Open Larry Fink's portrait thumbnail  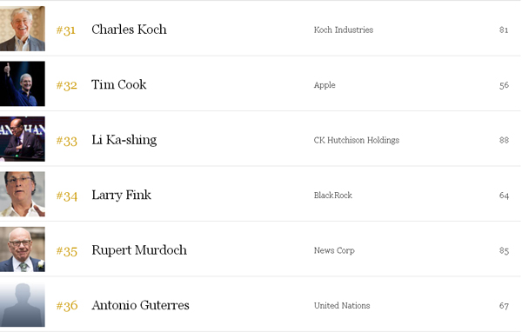tap(23, 195)
